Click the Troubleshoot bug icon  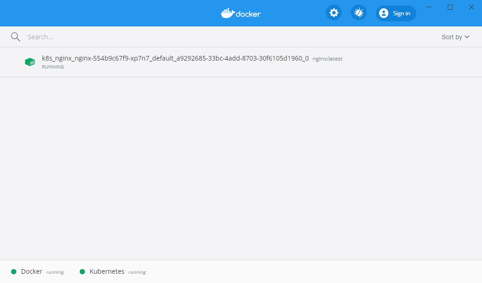click(x=358, y=13)
